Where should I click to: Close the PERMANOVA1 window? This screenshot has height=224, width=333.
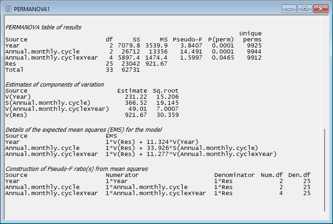(320, 8)
